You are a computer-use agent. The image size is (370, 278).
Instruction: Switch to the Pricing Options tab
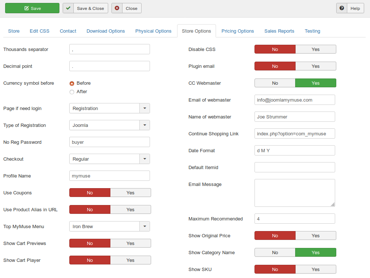coord(238,31)
